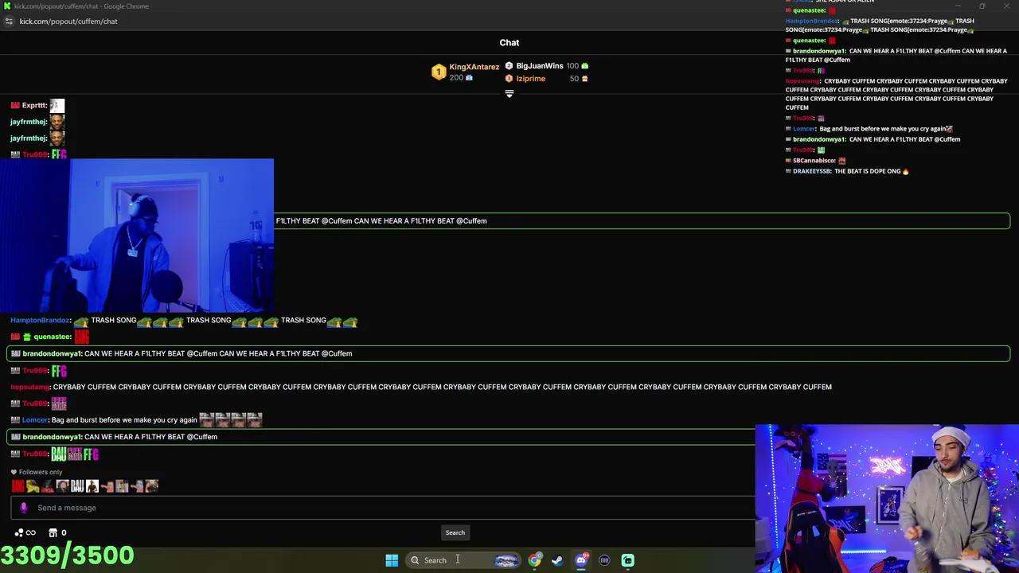Open the channel points infinity icon
This screenshot has height=573, width=1019.
click(25, 532)
